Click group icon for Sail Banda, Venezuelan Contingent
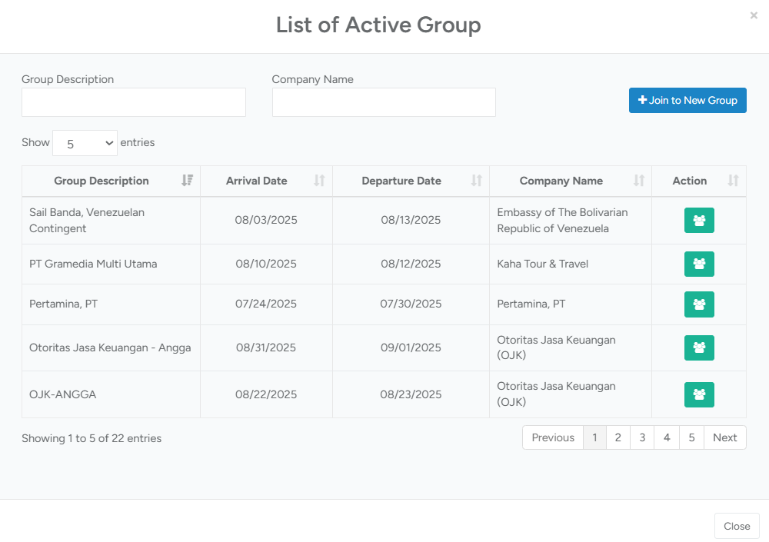The image size is (769, 542). (x=699, y=220)
